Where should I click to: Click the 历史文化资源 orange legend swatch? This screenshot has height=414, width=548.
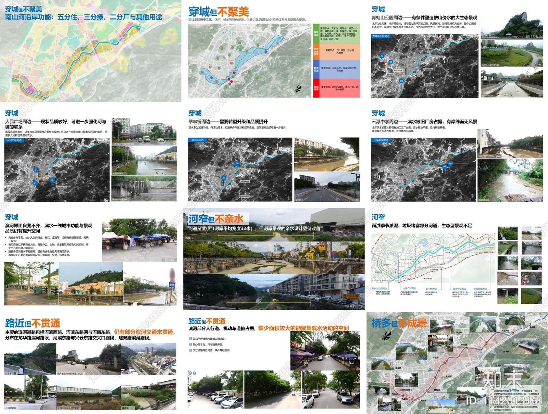click(x=316, y=52)
